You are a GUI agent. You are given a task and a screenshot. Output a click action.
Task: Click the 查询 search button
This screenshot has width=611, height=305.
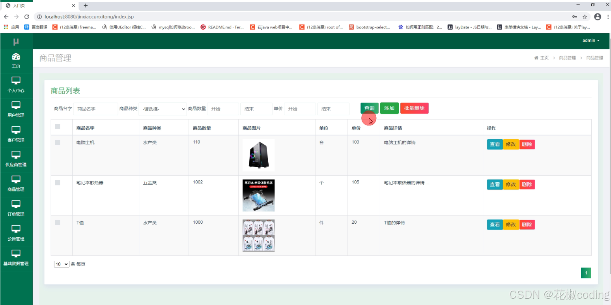[x=370, y=108]
